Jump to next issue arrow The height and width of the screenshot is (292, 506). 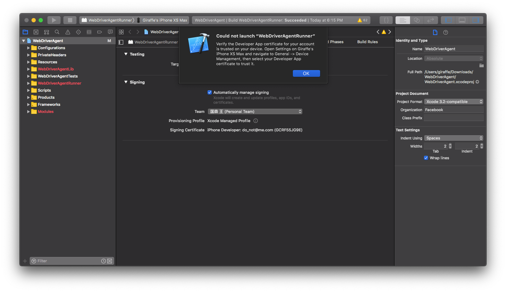[x=390, y=32]
